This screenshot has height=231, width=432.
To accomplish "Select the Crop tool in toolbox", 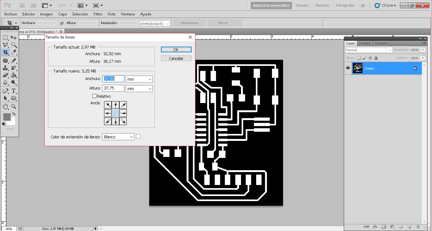I will [5, 52].
